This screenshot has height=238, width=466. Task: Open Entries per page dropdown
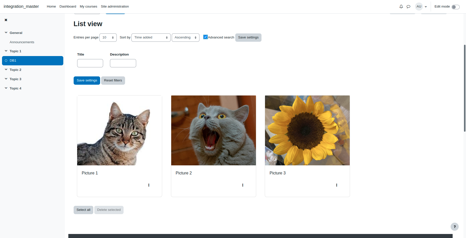(108, 37)
